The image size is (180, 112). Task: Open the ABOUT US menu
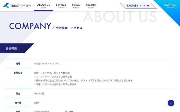tap(44, 6)
